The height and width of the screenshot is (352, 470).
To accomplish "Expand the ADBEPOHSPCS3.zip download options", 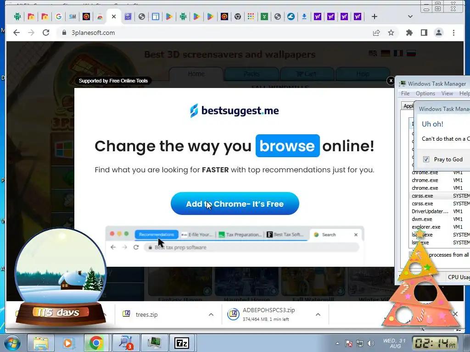I will (318, 314).
